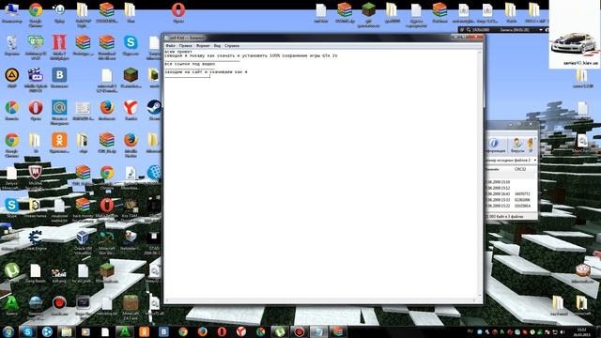Select the Uplay desktop shortcut
Image resolution: width=601 pixels, height=338 pixels.
(59, 12)
